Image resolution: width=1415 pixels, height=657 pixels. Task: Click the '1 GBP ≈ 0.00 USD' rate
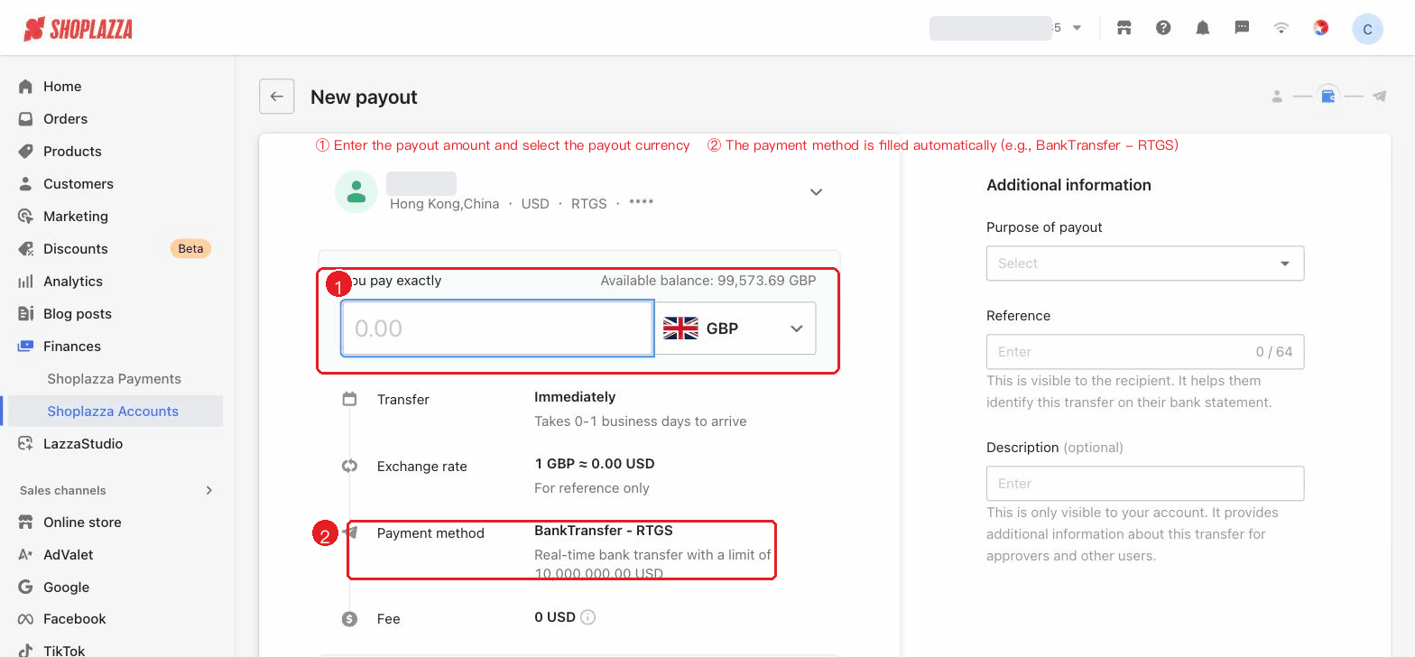(595, 464)
